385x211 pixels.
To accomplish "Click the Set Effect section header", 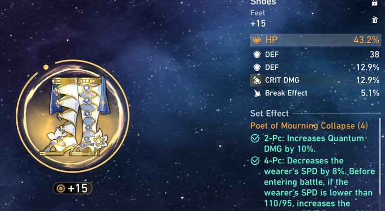I will point(269,113).
